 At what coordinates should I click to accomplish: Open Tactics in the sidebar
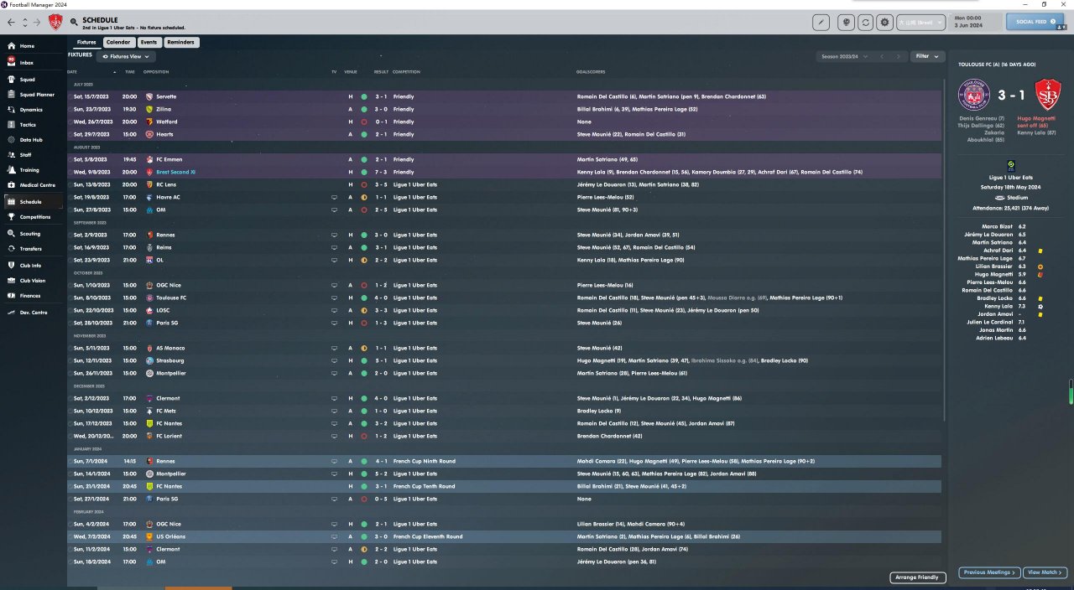[x=34, y=125]
